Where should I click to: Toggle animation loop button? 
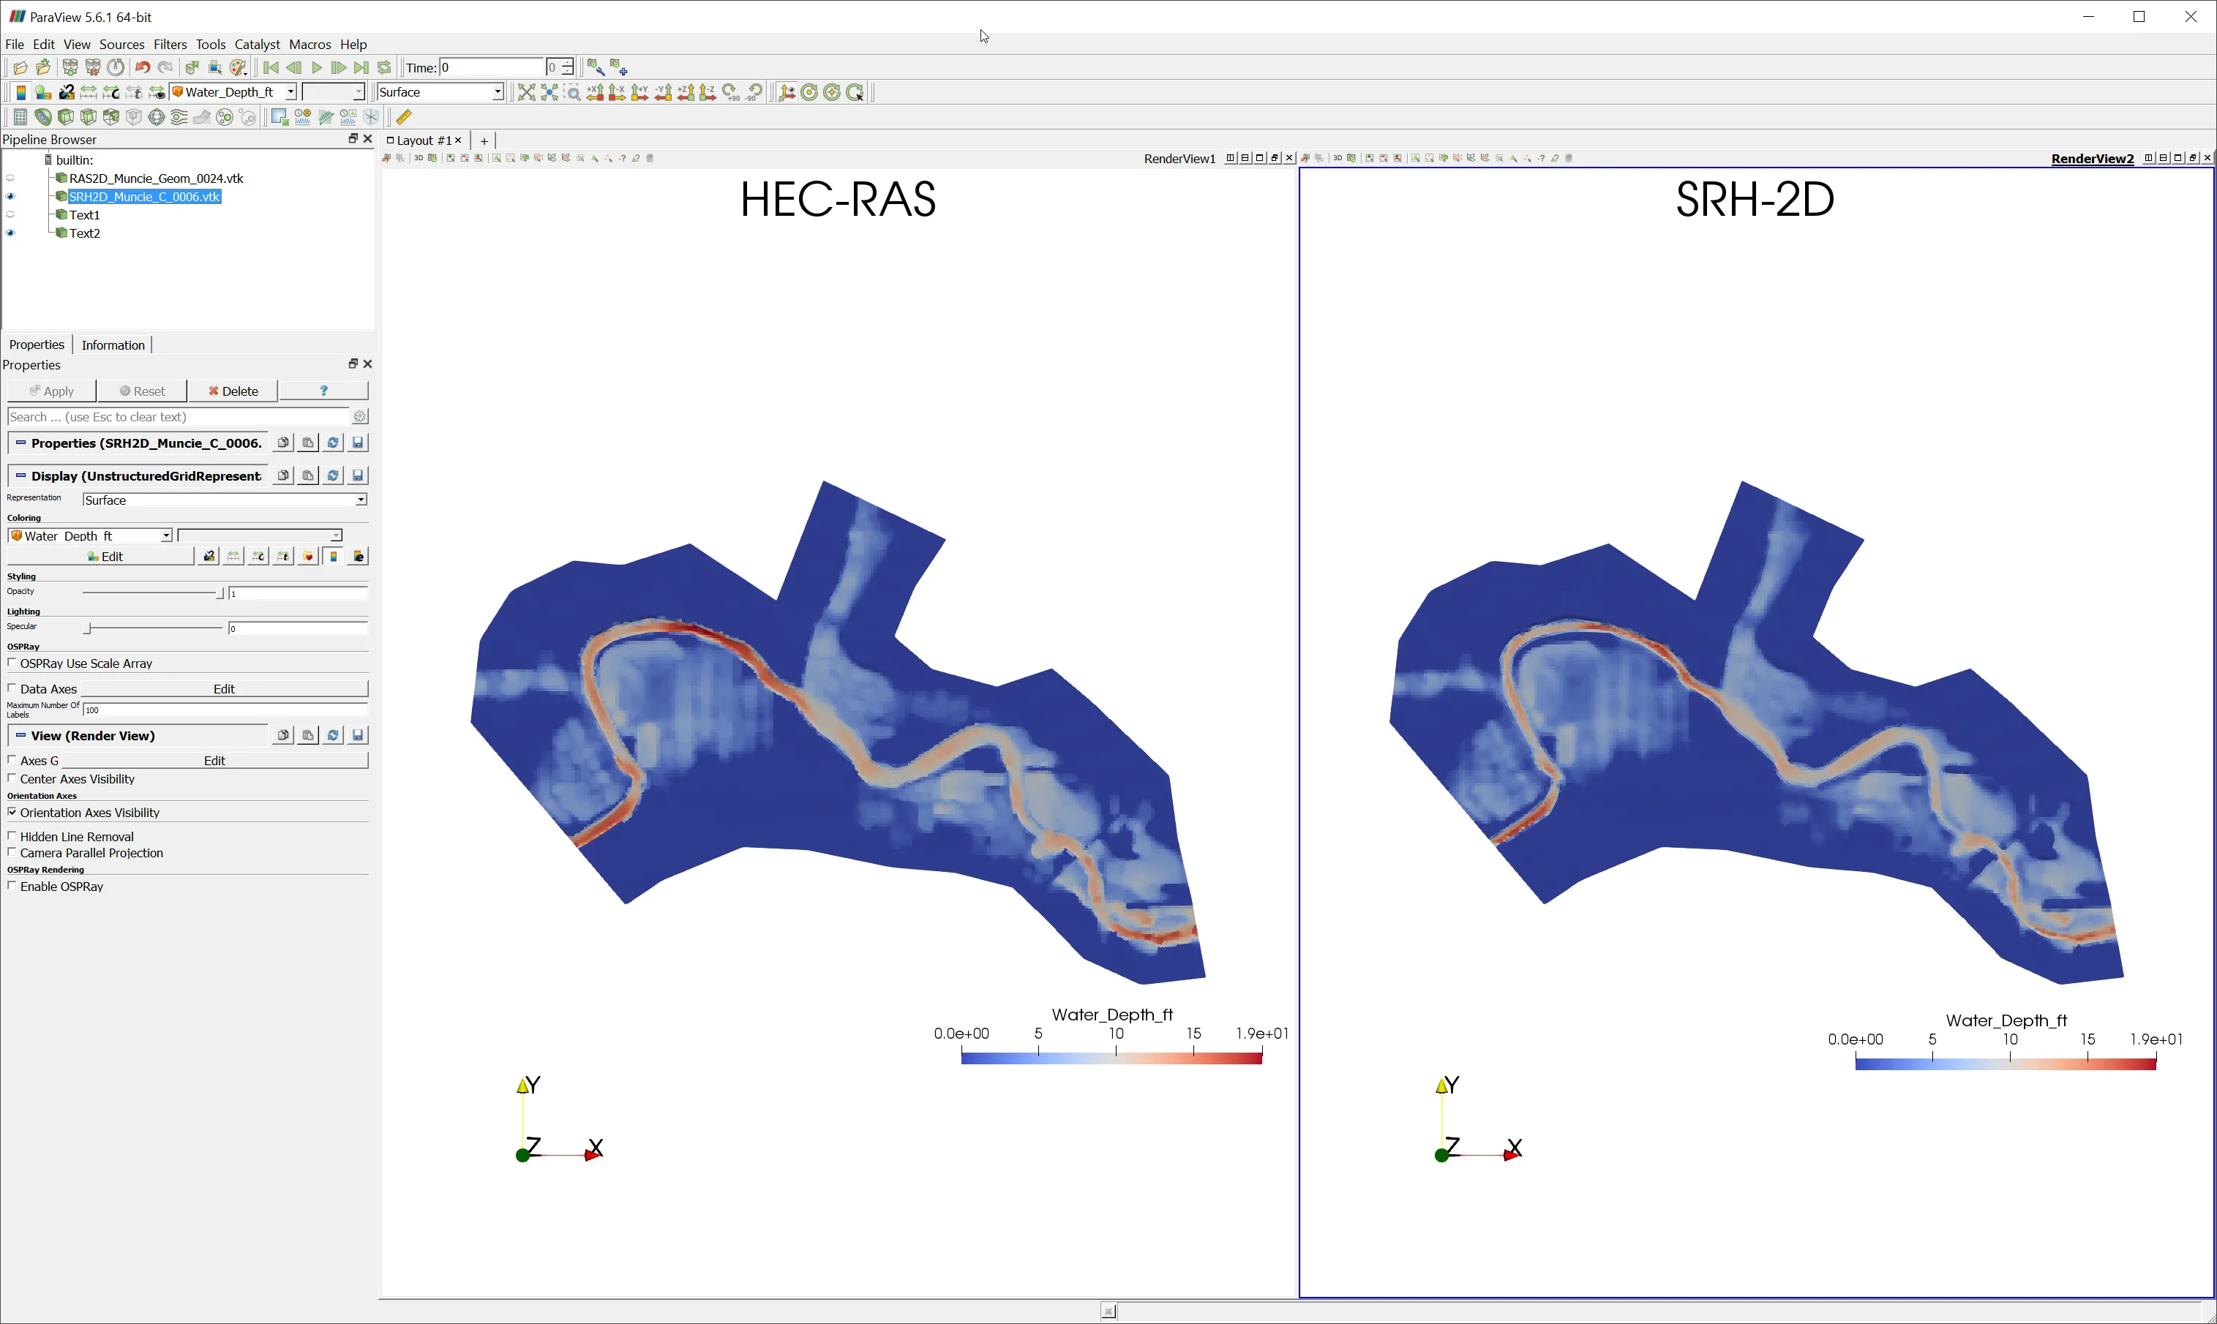(x=385, y=68)
